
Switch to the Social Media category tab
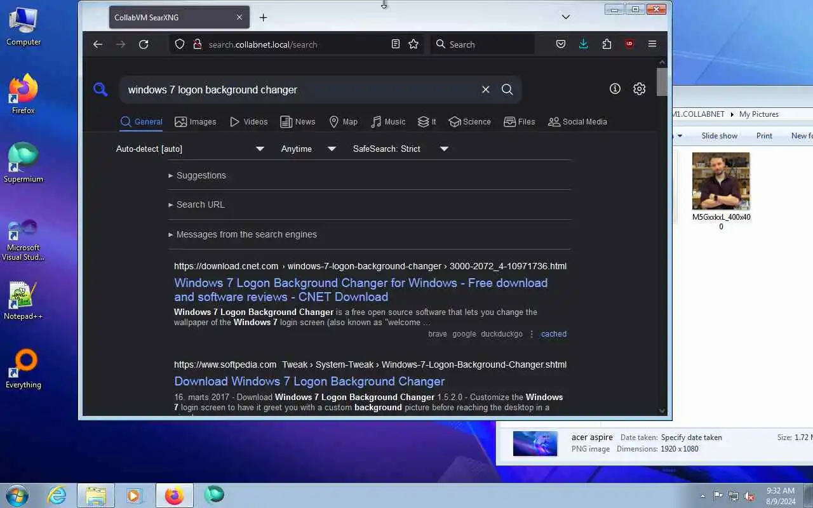coord(577,122)
